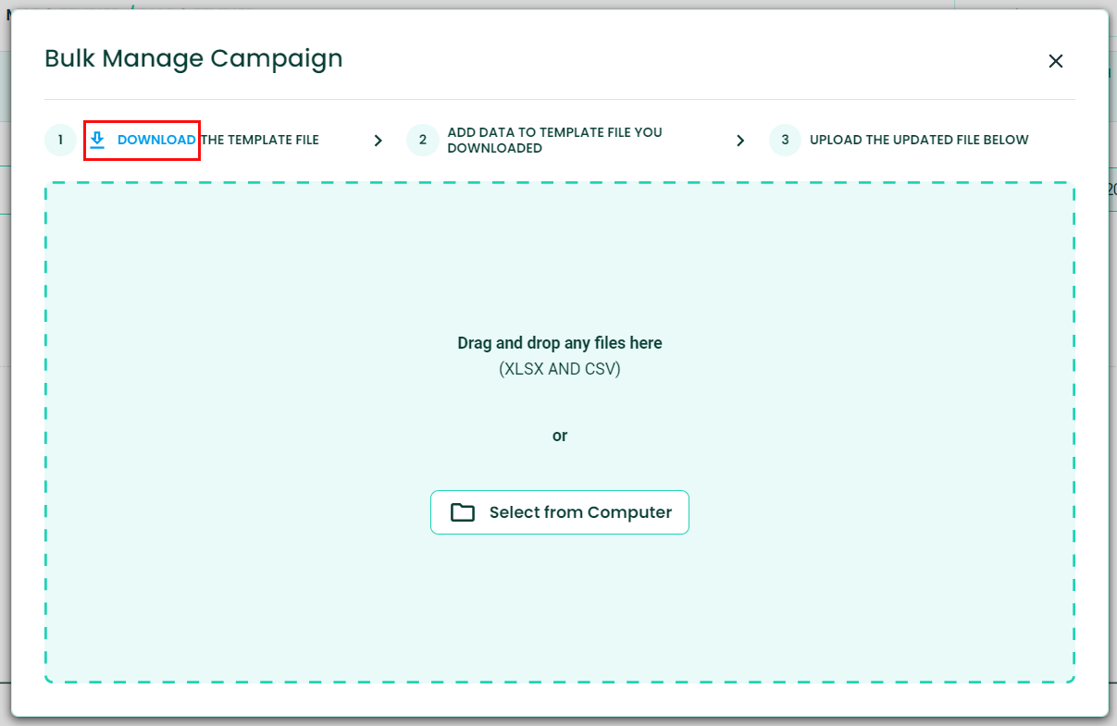This screenshot has width=1117, height=726.
Task: Select the 'Upload the updated file below' step
Action: tap(919, 141)
